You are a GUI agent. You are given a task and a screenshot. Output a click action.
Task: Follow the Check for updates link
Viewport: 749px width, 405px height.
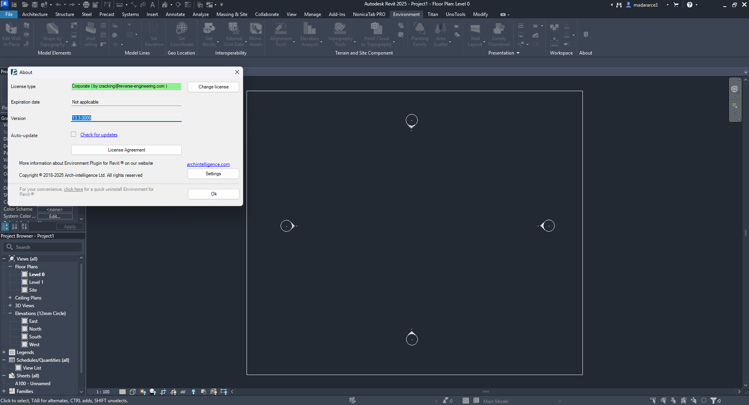pyautogui.click(x=99, y=135)
